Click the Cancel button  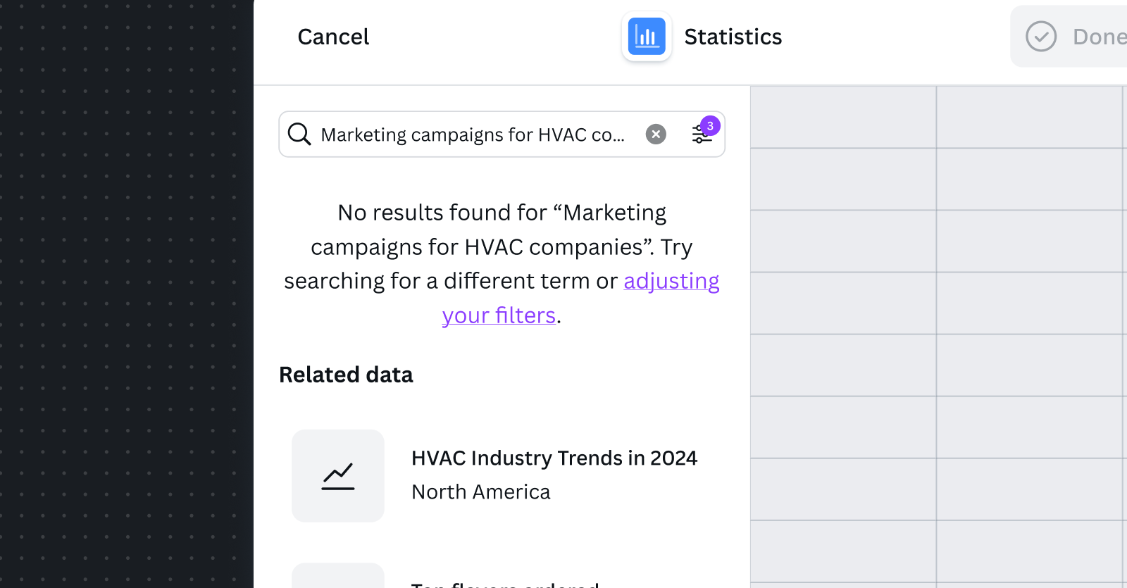pos(333,37)
